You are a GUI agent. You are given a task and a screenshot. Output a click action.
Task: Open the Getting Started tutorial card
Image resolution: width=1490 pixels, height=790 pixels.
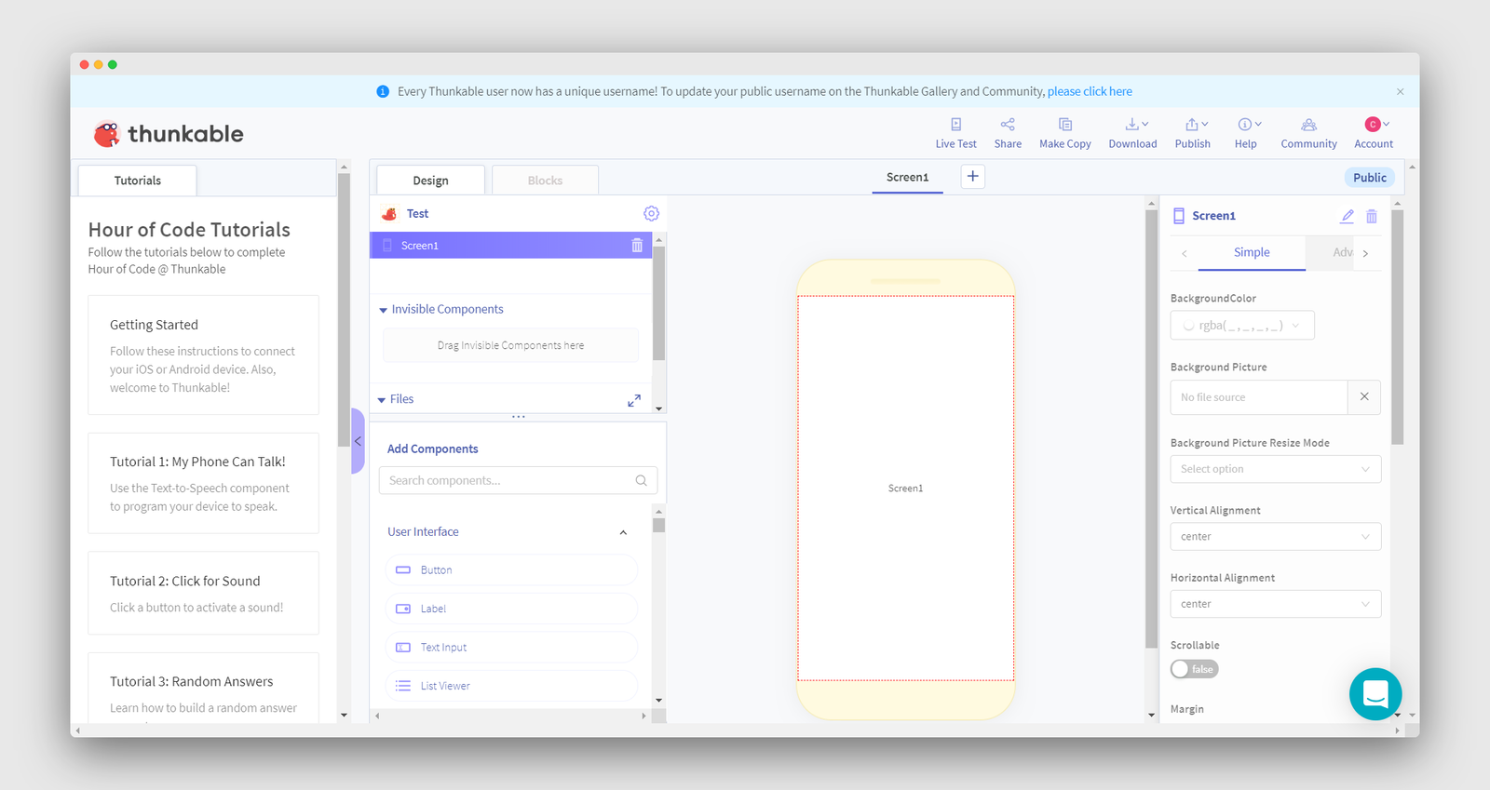tap(203, 355)
